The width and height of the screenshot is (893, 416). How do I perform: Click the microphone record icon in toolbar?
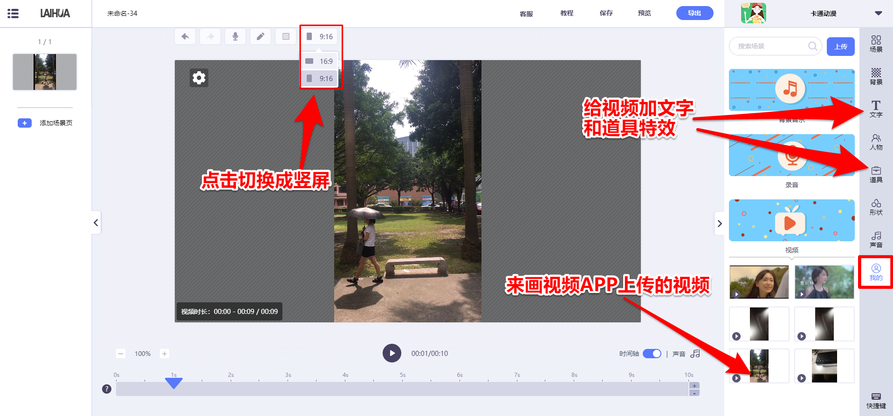point(235,36)
